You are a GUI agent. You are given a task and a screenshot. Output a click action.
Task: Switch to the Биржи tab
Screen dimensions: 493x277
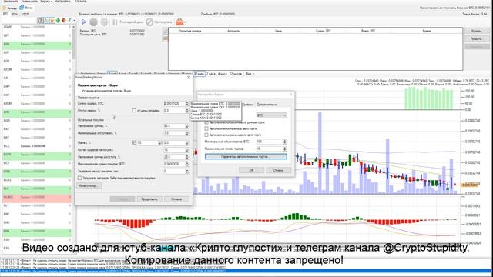coord(26,8)
